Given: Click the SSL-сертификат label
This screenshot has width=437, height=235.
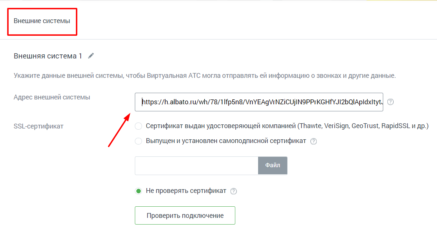Looking at the screenshot, I should pyautogui.click(x=38, y=126).
